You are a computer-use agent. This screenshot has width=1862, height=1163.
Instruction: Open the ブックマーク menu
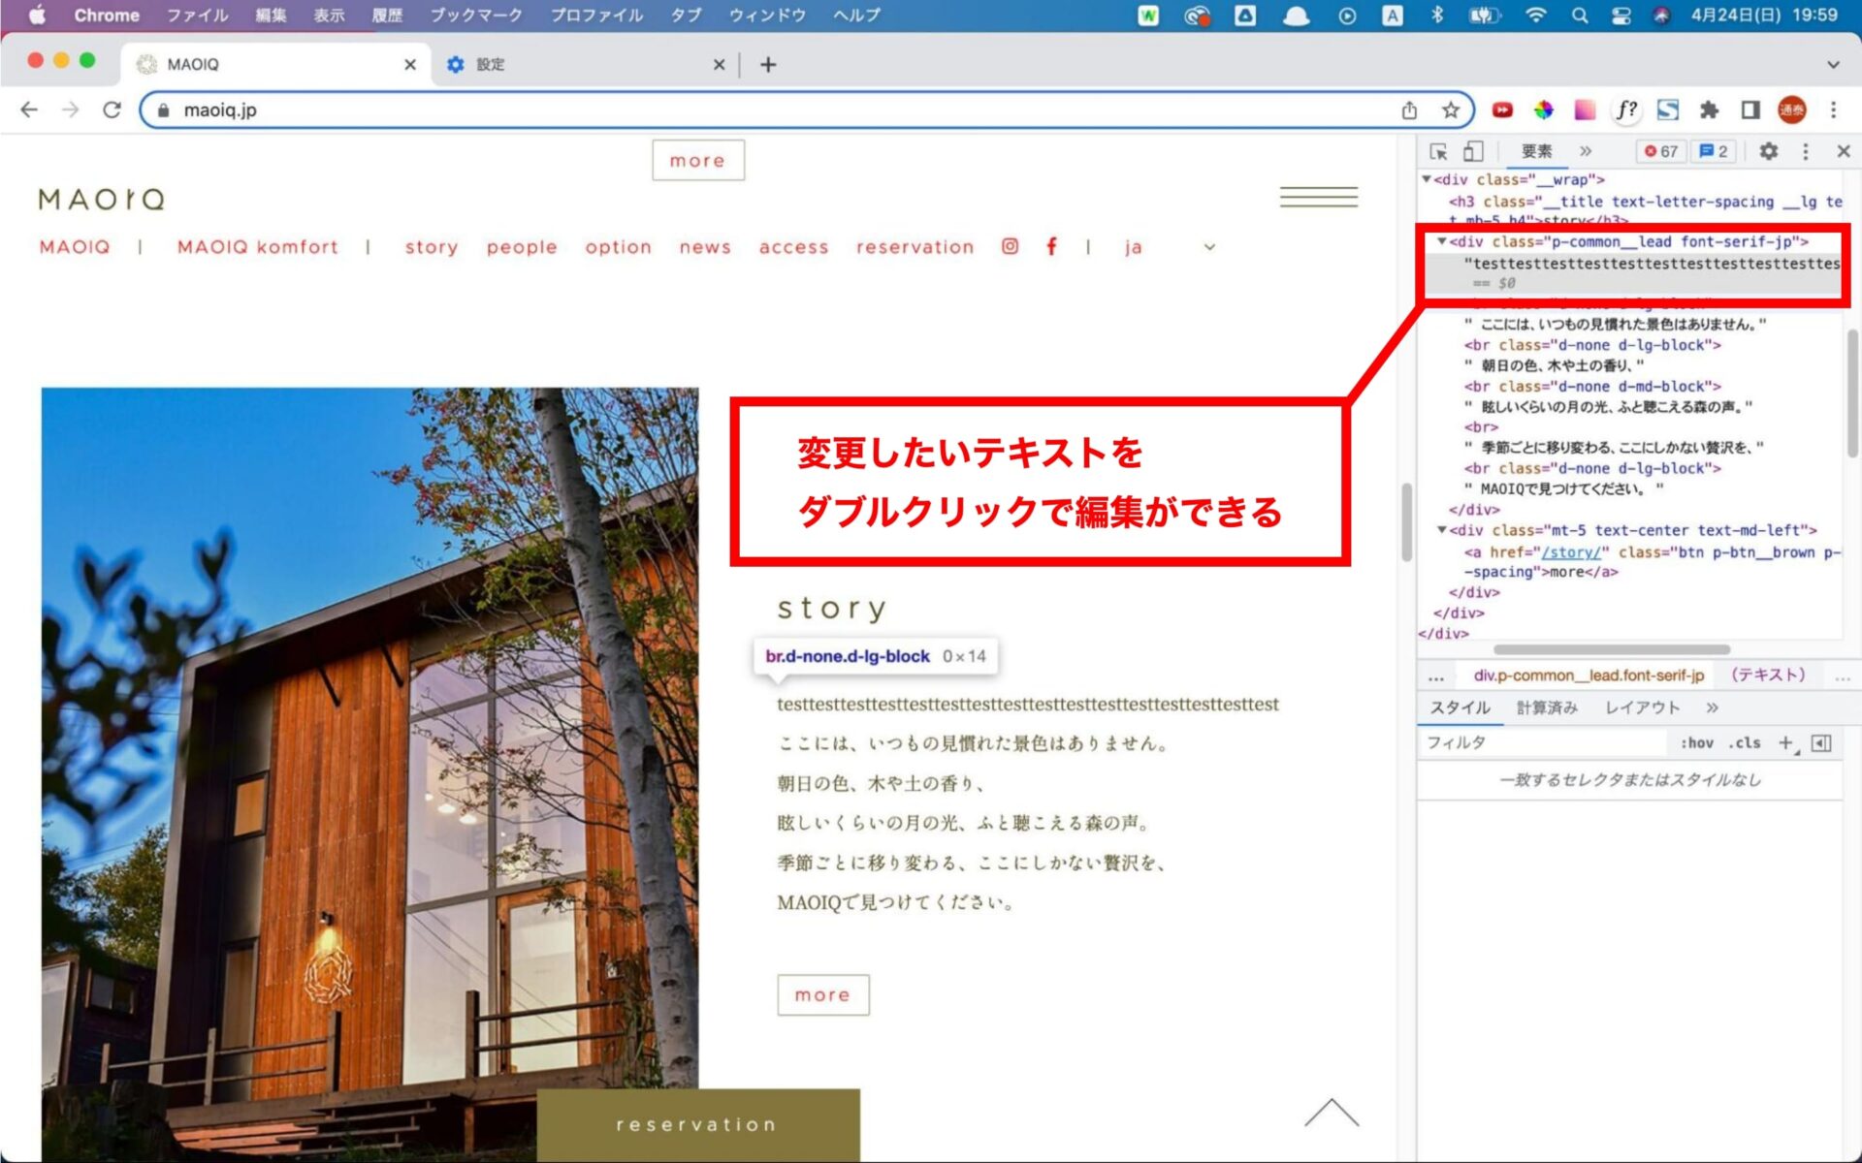476,15
